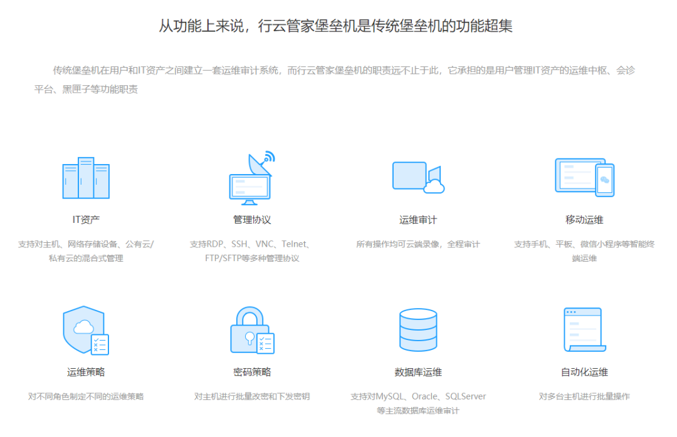Click description 支持RDP、SSH、VNC、Telnet
The width and height of the screenshot is (677, 437).
coord(252,251)
